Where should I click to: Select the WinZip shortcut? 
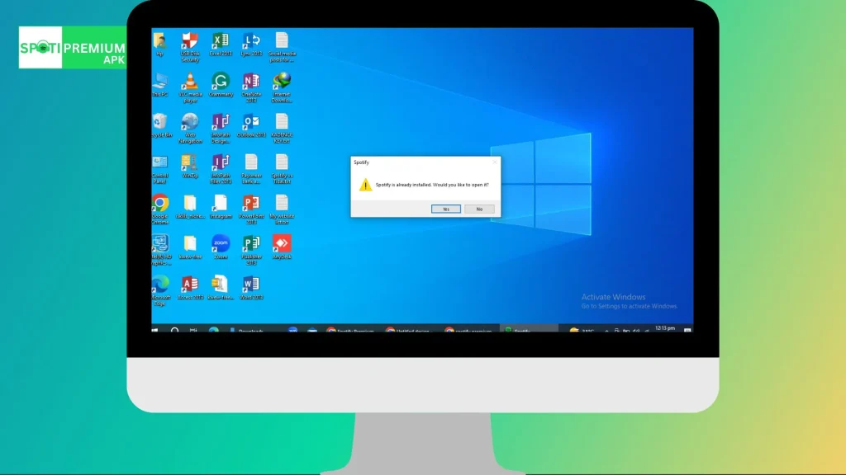click(190, 167)
